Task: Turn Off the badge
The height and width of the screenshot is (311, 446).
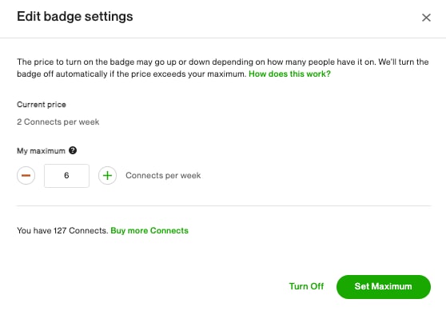Action: 306,286
